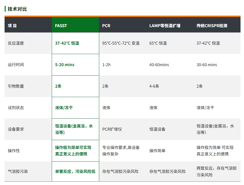The height and width of the screenshot is (185, 244).
Task: Select the 试剂状态 row label
Action: [x=16, y=108]
